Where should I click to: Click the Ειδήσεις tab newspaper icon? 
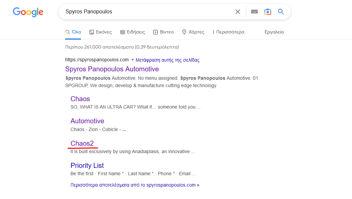[122, 32]
